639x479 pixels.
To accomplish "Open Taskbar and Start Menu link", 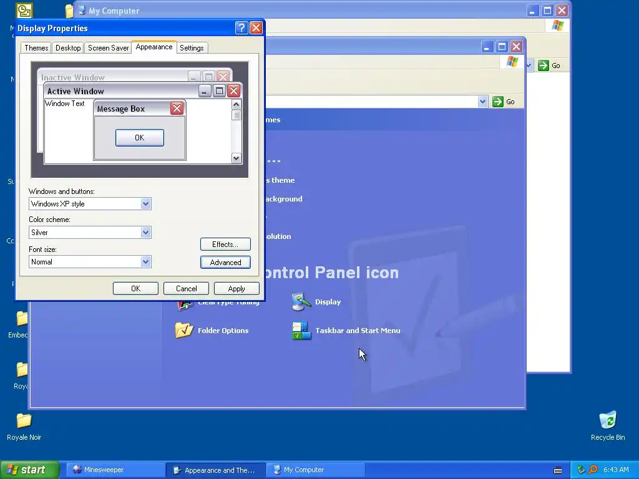I will coord(358,331).
